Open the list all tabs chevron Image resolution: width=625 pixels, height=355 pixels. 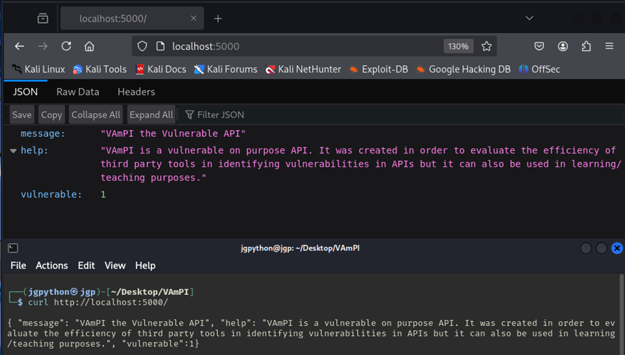529,18
